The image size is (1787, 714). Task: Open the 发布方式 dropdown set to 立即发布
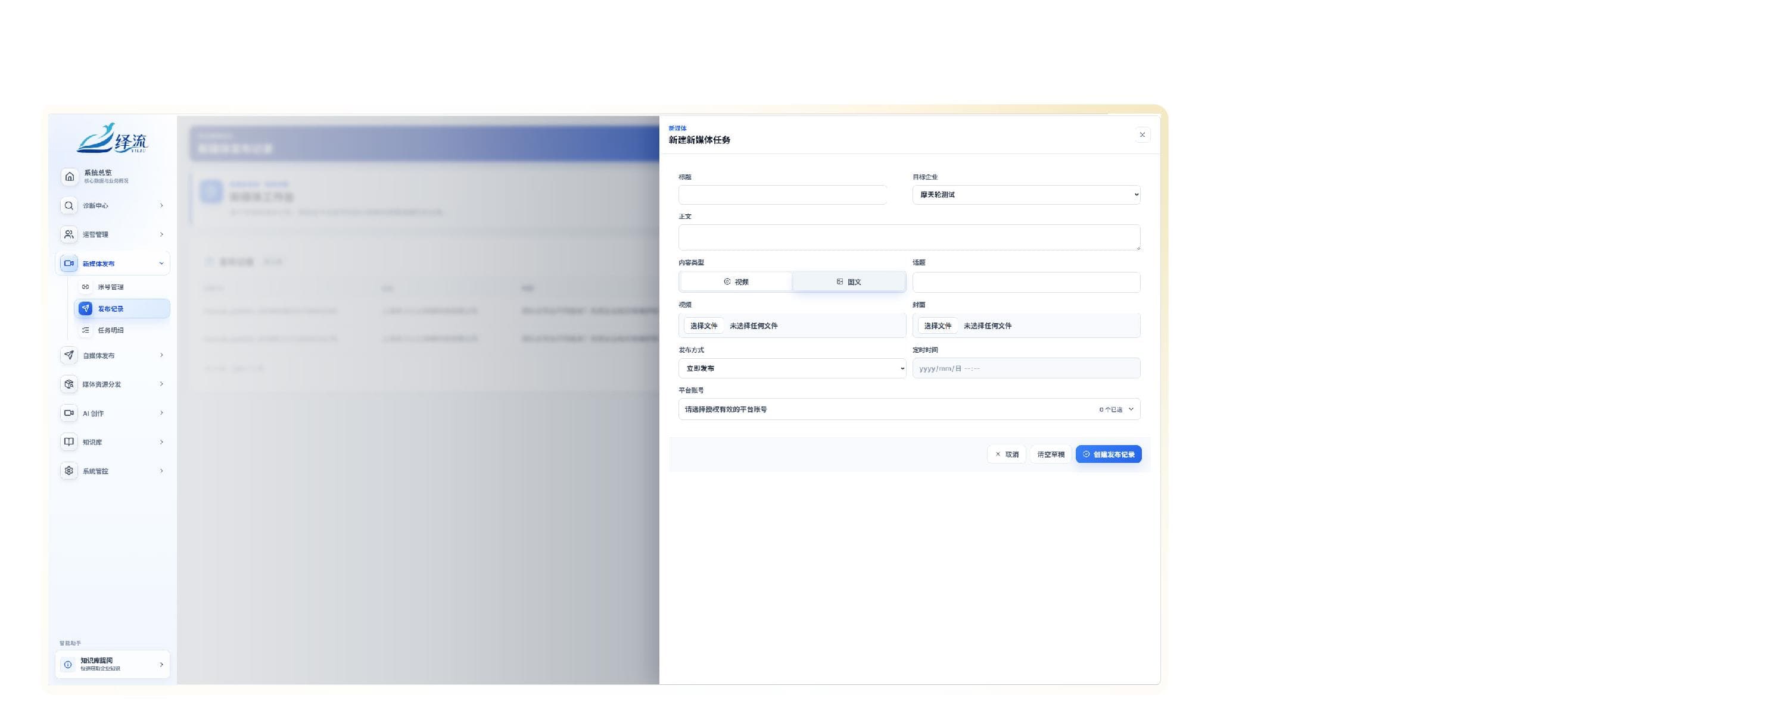pos(792,368)
